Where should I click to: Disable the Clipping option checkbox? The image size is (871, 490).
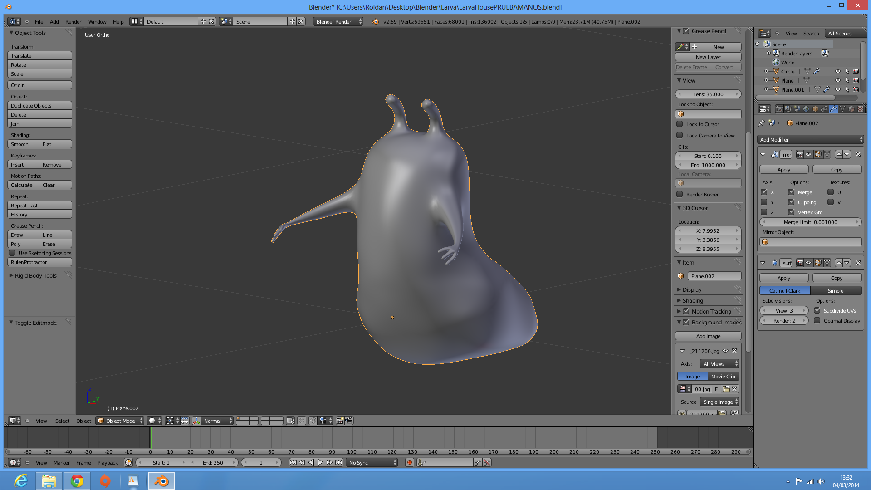(792, 202)
